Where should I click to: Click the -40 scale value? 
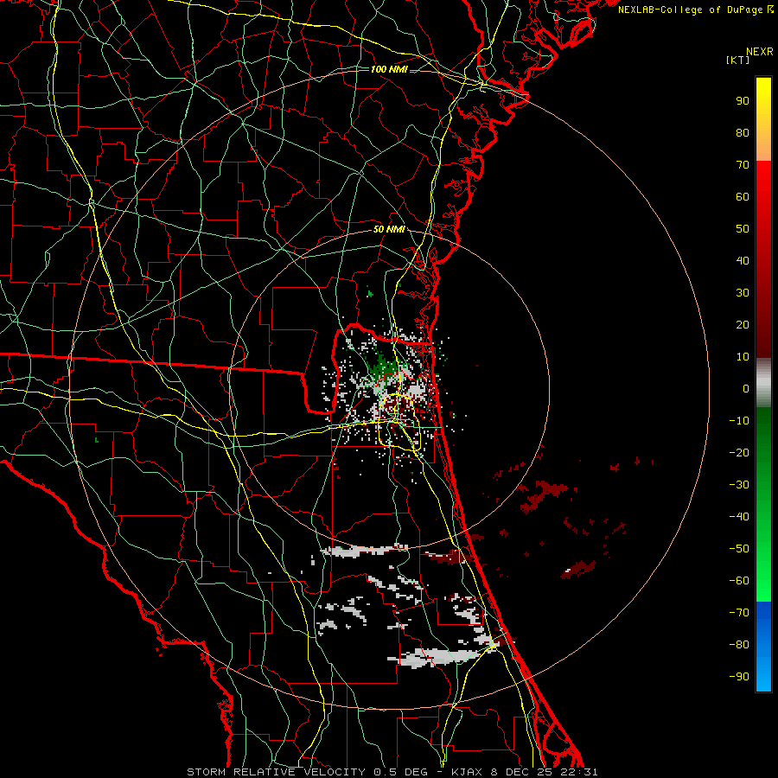click(x=739, y=517)
